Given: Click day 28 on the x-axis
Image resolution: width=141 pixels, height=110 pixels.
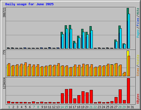Looking at the screenshot, I should tap(120, 107).
